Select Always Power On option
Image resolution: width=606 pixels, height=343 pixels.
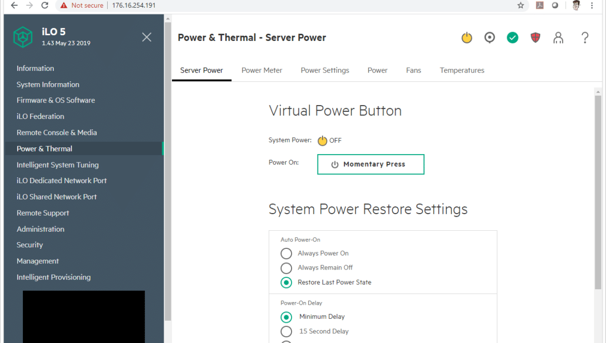(x=286, y=253)
